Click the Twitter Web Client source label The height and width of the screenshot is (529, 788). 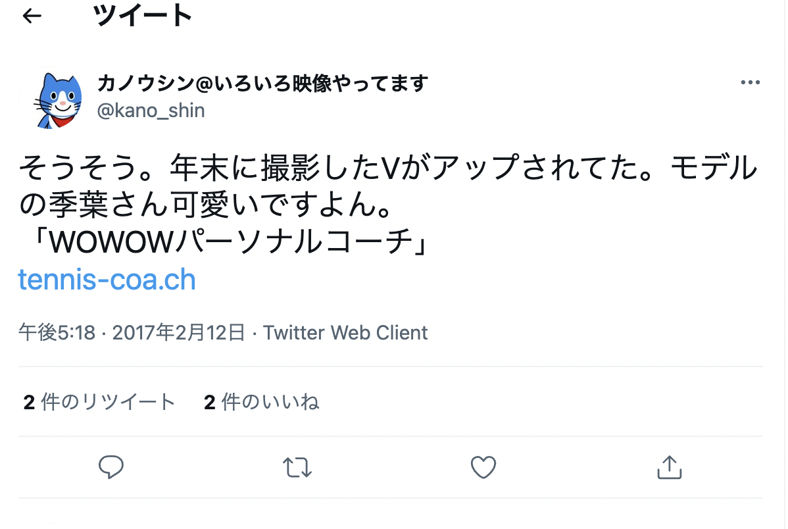click(x=345, y=333)
